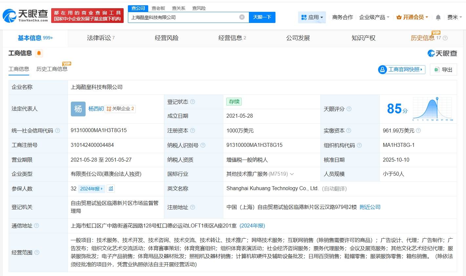Screen dimensions: 466x276
Task: Click the help icon next to 经营范围
Action: 37,252
